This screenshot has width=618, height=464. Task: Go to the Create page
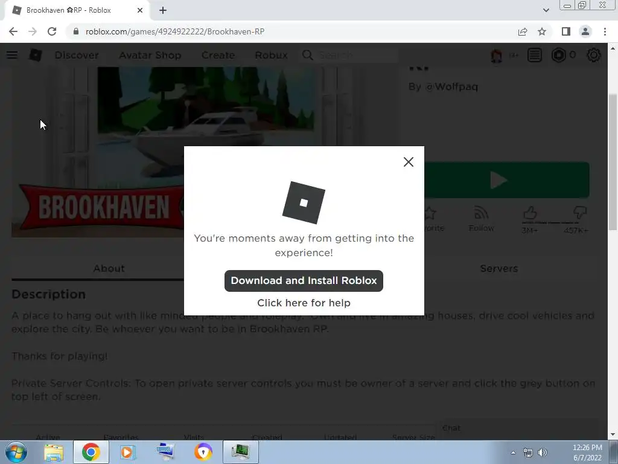click(218, 55)
